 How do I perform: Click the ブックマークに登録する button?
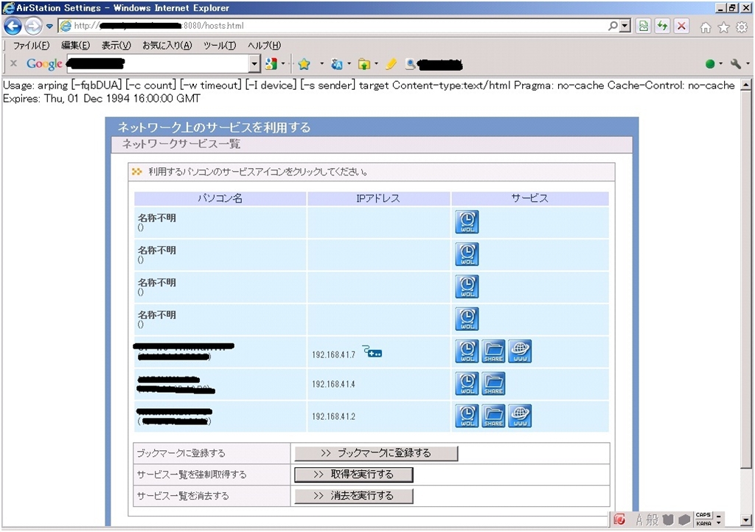376,453
